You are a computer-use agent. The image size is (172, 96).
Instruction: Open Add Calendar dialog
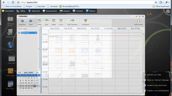(x=72, y=22)
